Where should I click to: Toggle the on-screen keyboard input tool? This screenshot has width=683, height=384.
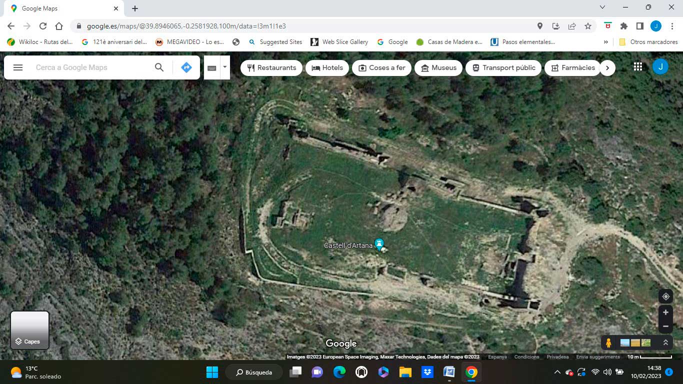coord(212,67)
